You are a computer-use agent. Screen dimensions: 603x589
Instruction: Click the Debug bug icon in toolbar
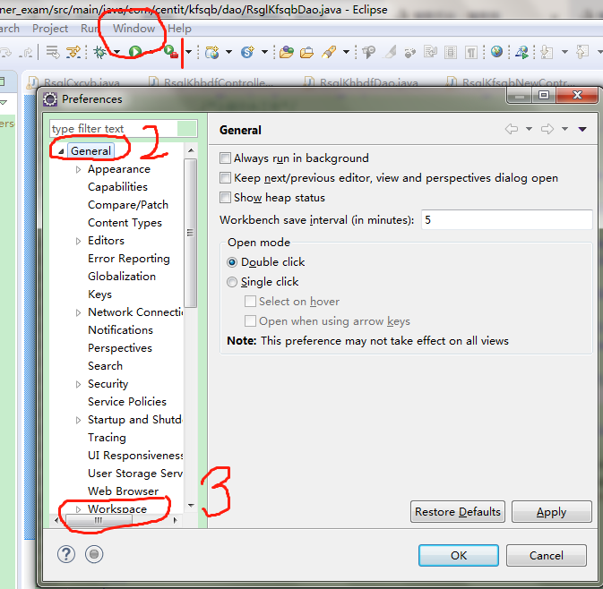[99, 52]
